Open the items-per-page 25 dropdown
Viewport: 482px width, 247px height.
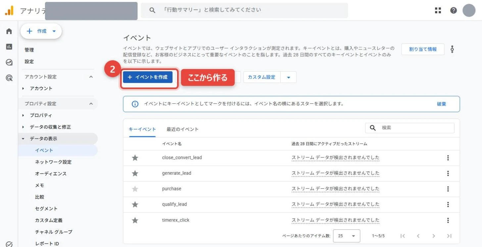(x=346, y=236)
